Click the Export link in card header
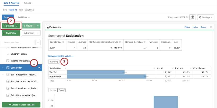Image resolution: width=217 pixels, height=108 pixels. pos(203,27)
